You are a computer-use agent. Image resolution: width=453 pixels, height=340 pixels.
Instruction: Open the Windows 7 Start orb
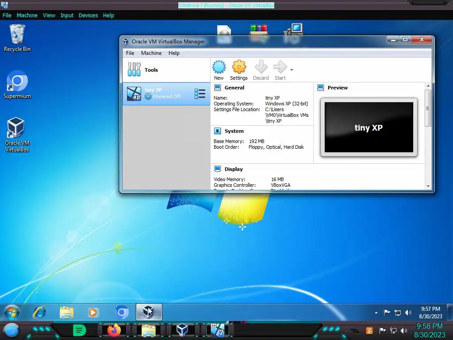point(12,312)
